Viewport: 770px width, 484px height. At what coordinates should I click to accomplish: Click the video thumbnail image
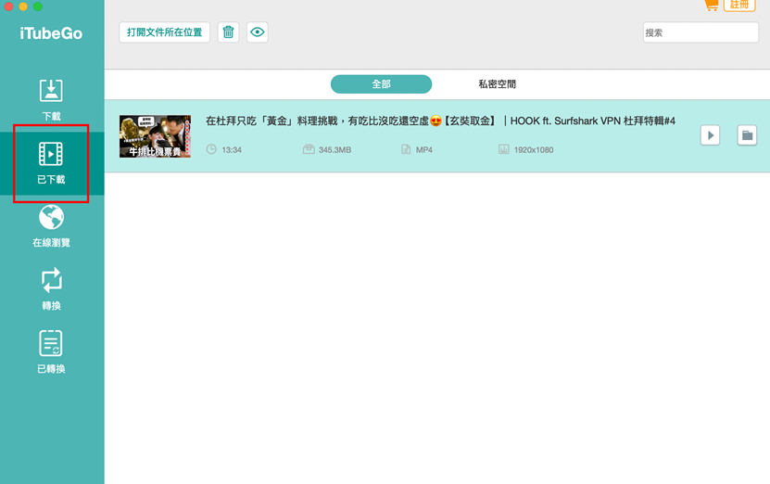155,136
